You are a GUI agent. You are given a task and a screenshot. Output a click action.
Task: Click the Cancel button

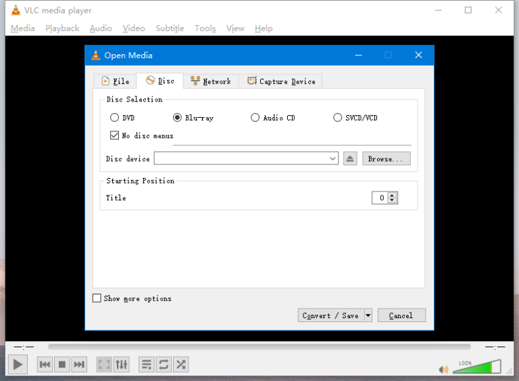401,315
